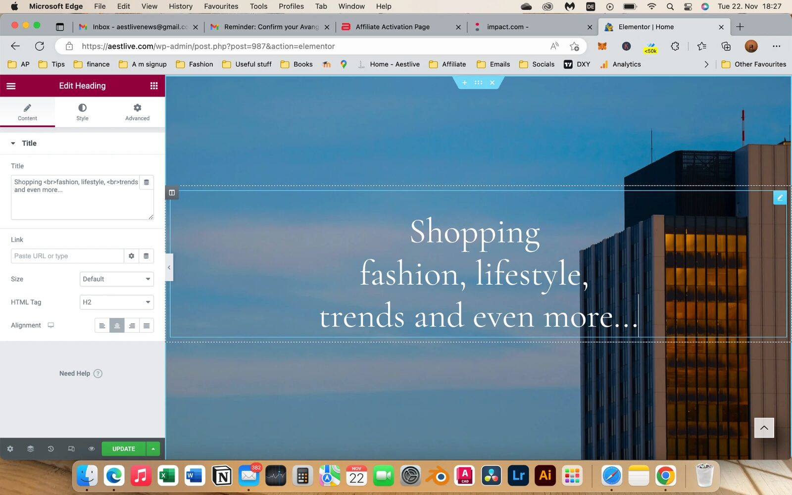Align the heading left

102,326
